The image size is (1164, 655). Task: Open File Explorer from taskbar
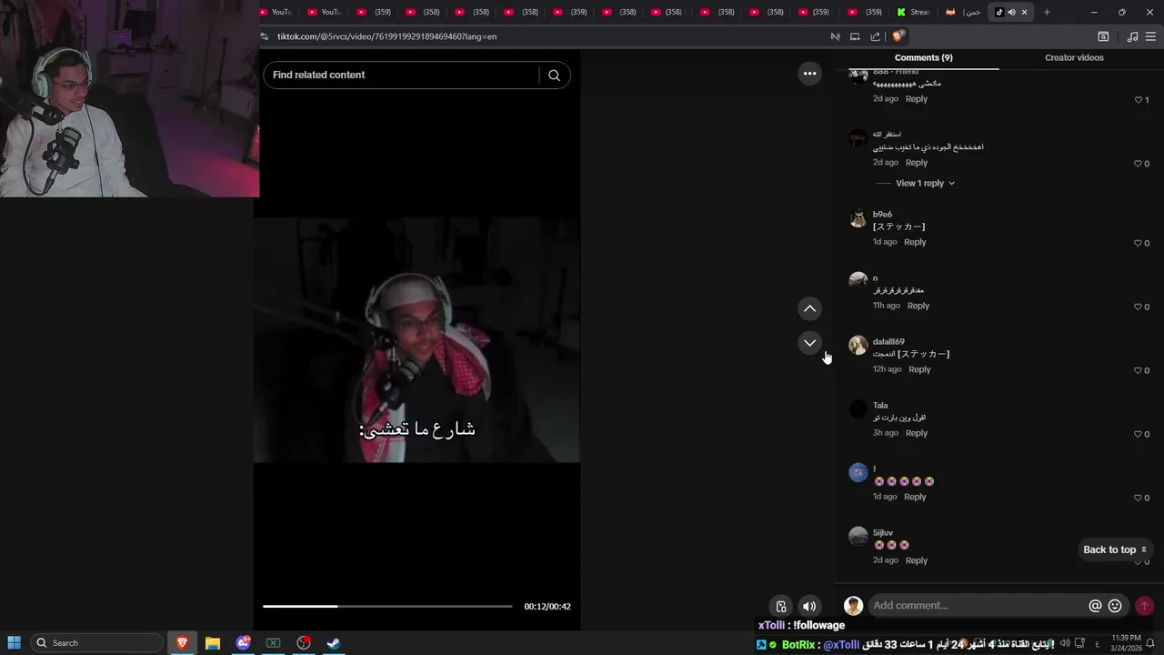(212, 643)
